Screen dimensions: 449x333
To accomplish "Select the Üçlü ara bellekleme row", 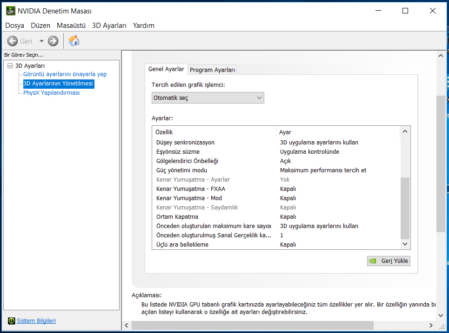I will point(276,245).
